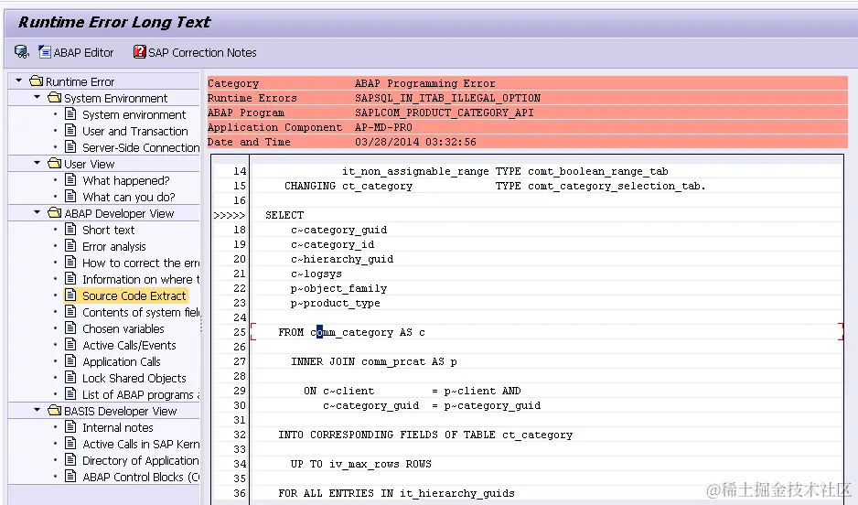Click code line 25 FROM comm_category AS c
This screenshot has width=858, height=505.
tap(351, 332)
